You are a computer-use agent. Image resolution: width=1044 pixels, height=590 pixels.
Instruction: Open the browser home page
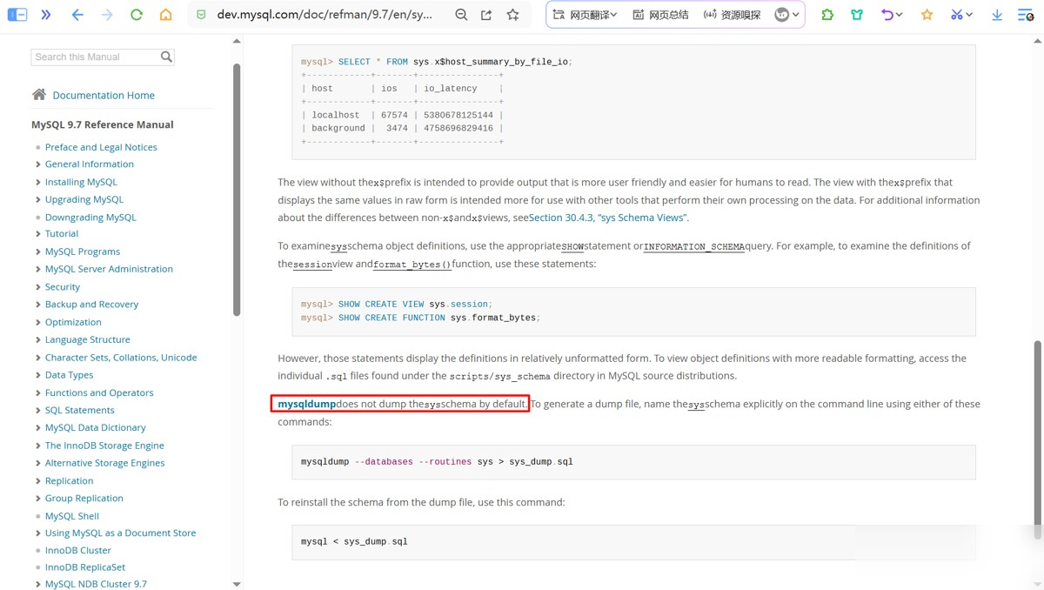165,15
